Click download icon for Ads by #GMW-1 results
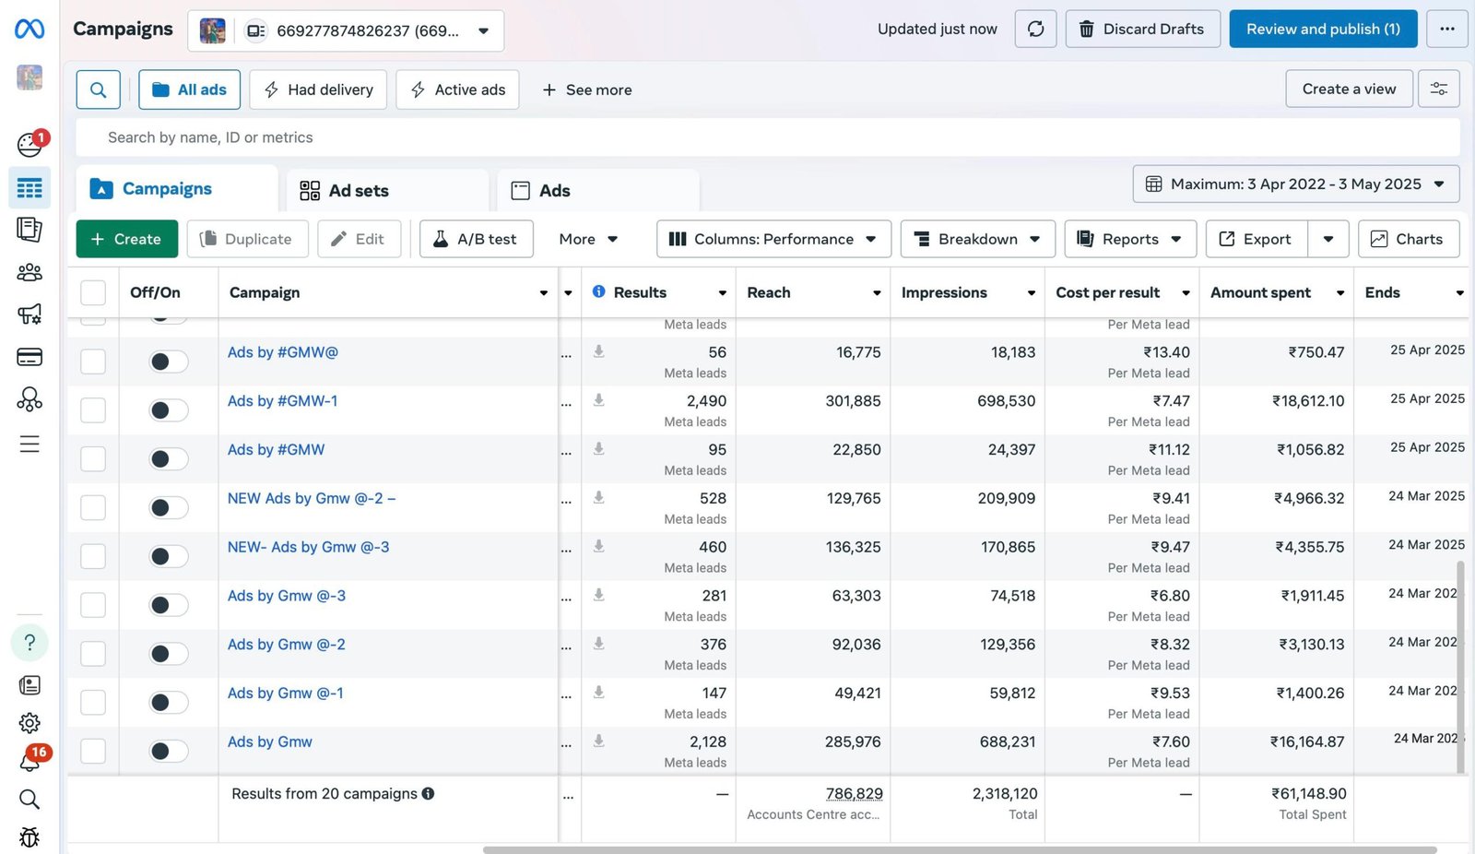 tap(599, 400)
